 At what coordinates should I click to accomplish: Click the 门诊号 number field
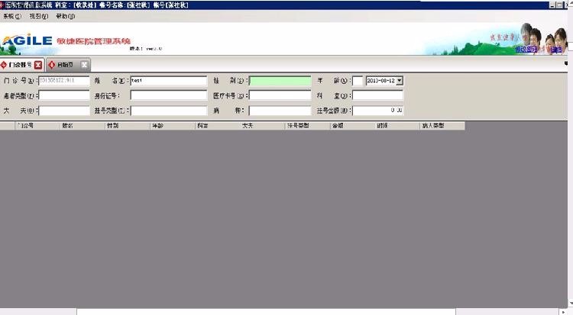coord(64,81)
